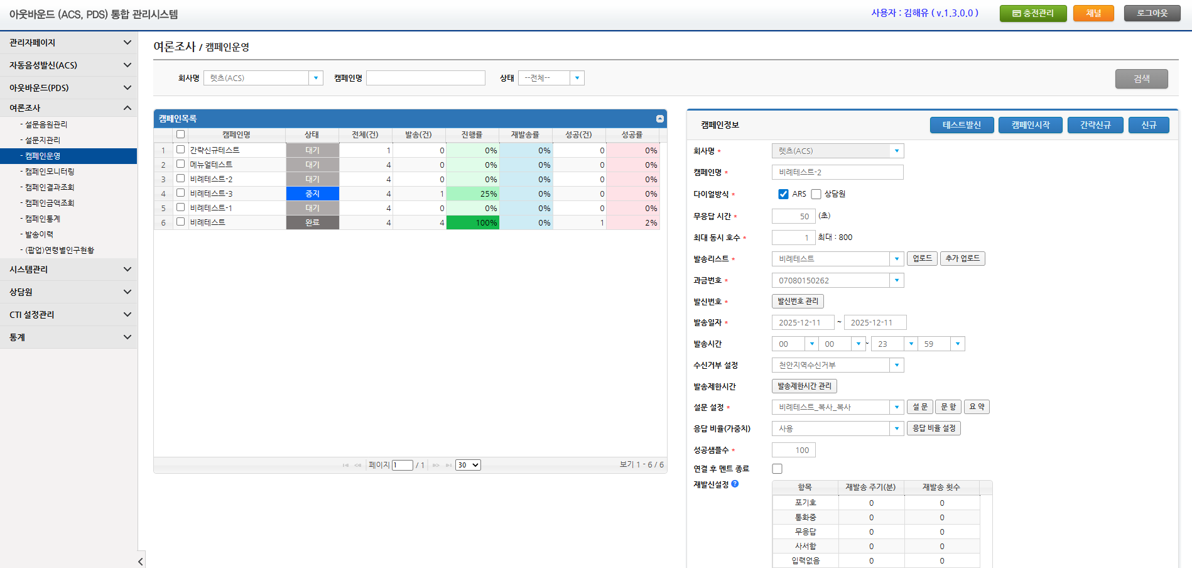1192x568 pixels.
Task: Tick the checkbox for 간략신규테스트 row
Action: coord(181,150)
